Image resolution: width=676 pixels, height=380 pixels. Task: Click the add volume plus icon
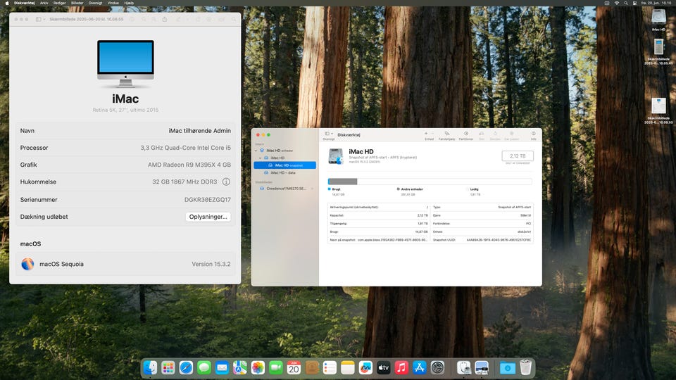425,133
